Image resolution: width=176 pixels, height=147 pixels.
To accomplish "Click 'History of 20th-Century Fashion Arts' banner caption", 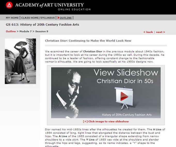I will point(127,115).
